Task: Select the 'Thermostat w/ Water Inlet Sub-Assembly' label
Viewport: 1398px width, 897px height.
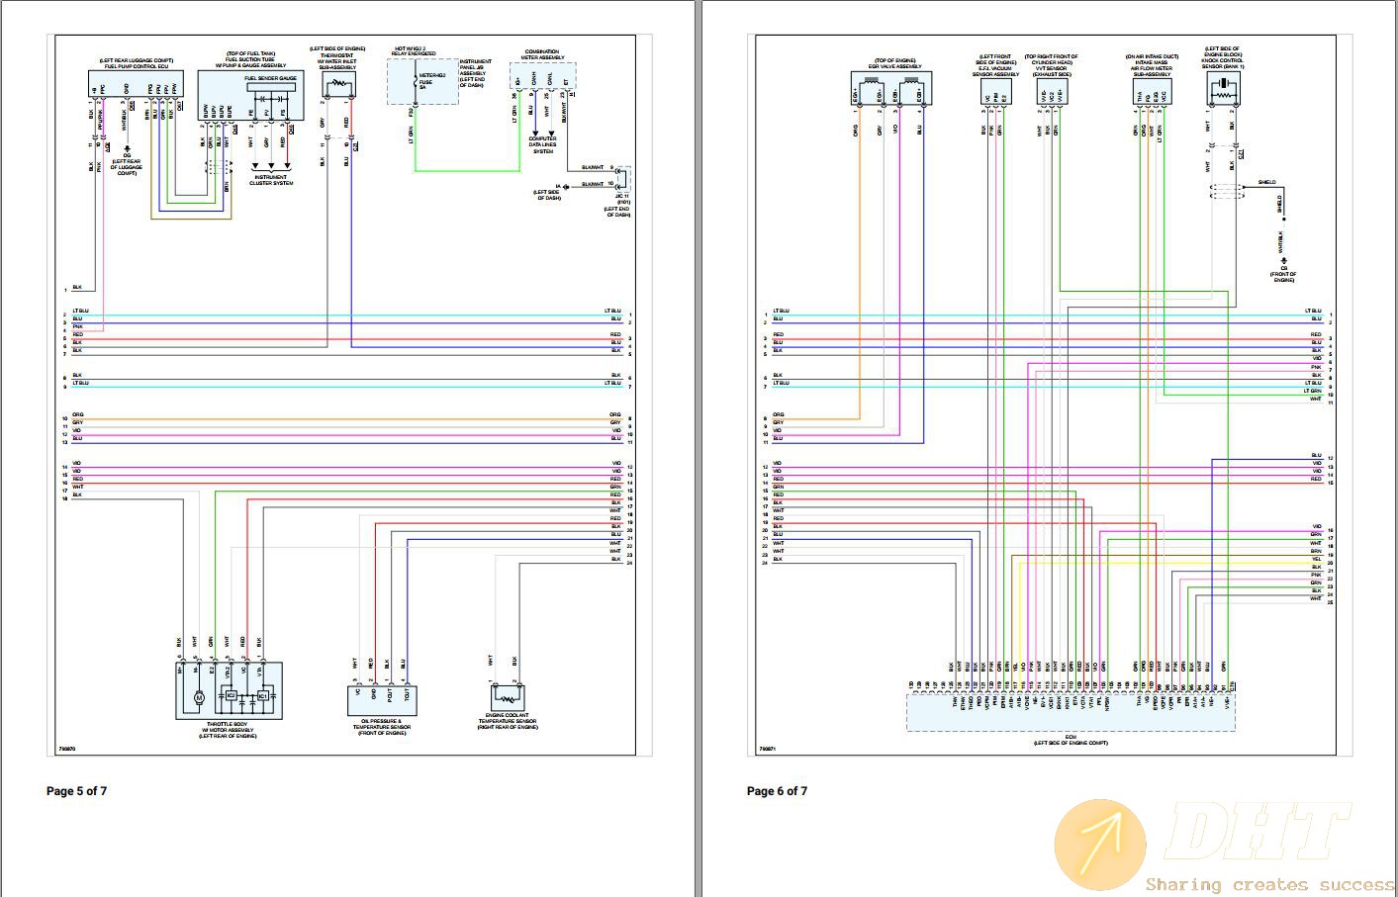Action: click(x=337, y=59)
